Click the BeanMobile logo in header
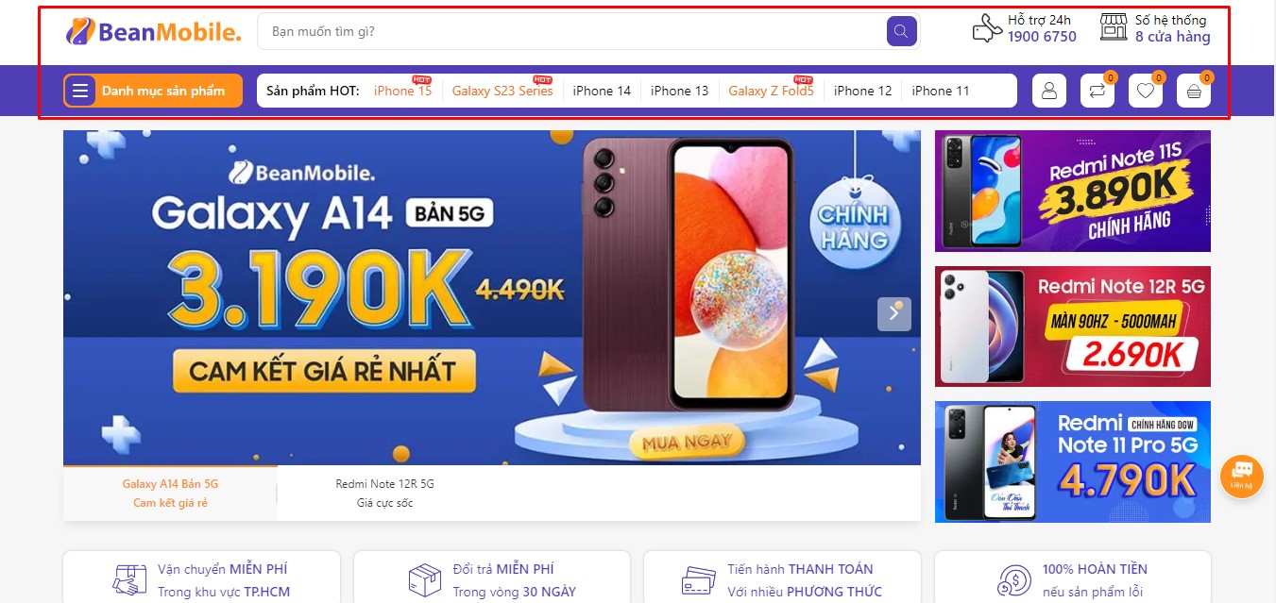This screenshot has height=603, width=1276. (x=154, y=31)
